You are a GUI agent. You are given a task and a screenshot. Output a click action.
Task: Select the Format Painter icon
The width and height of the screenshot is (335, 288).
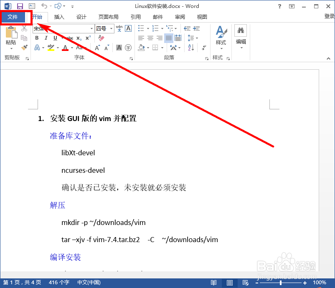pos(24,47)
